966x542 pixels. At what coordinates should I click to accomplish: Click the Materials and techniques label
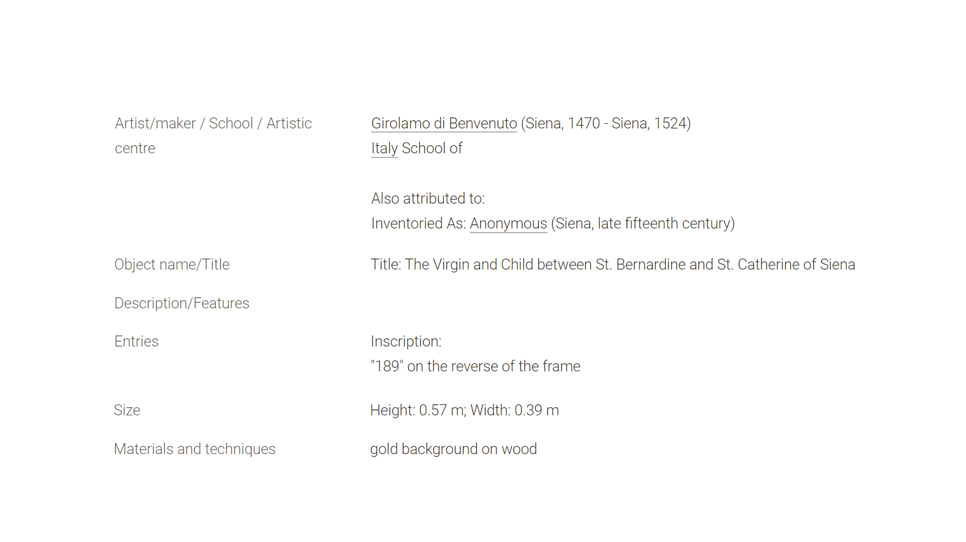click(195, 449)
